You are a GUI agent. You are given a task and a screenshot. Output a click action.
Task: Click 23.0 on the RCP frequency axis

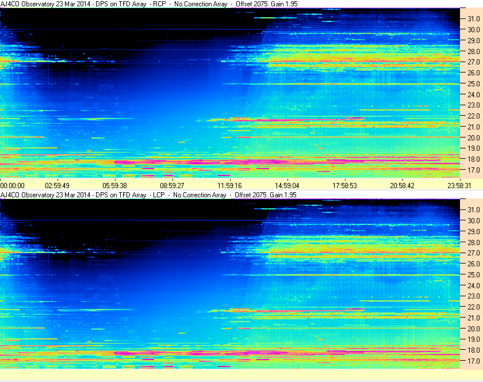(x=474, y=105)
